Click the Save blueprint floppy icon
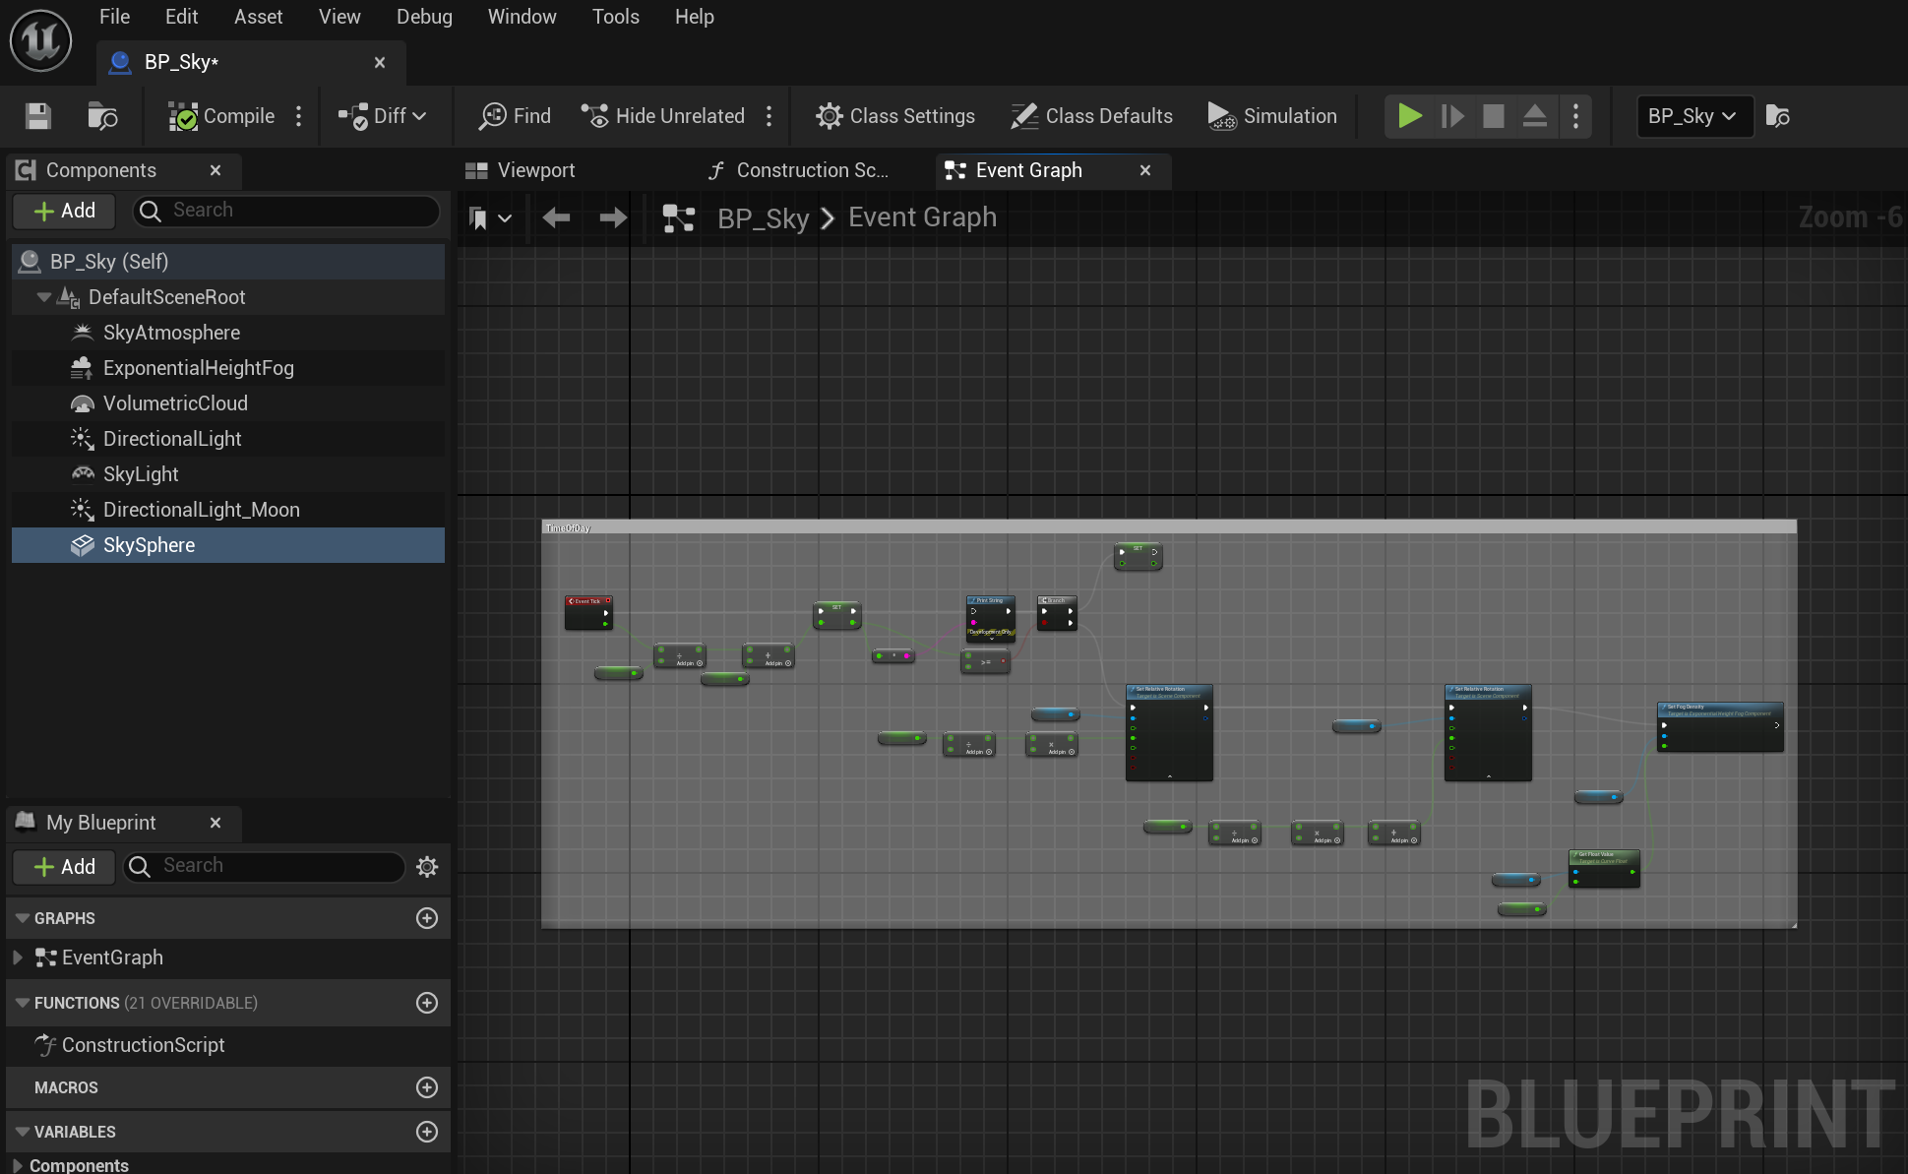 (x=38, y=116)
